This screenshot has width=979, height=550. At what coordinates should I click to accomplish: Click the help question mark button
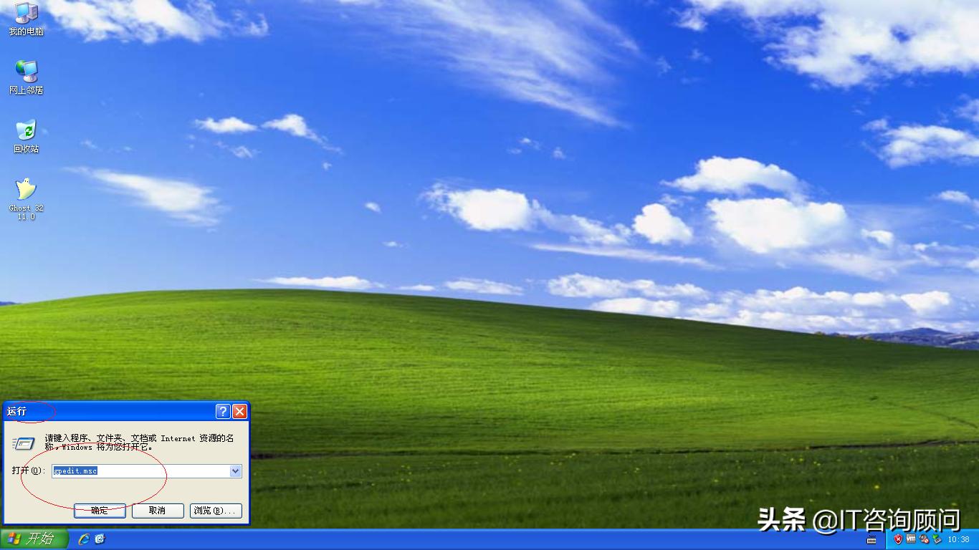coord(223,411)
